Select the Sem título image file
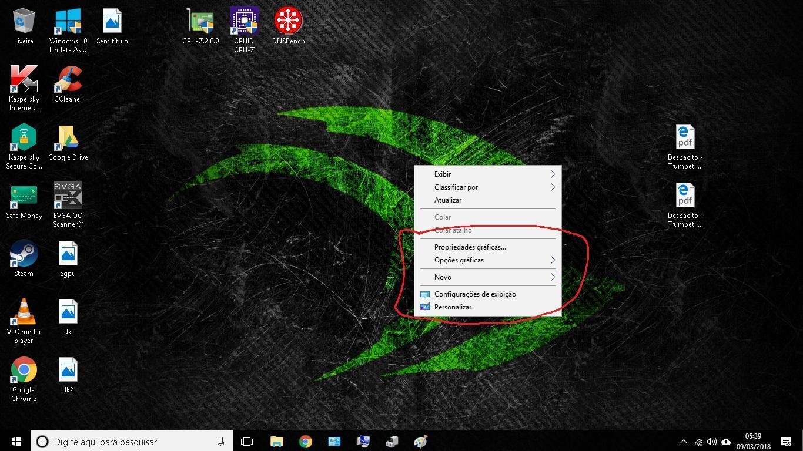This screenshot has height=451, width=803. (x=112, y=26)
